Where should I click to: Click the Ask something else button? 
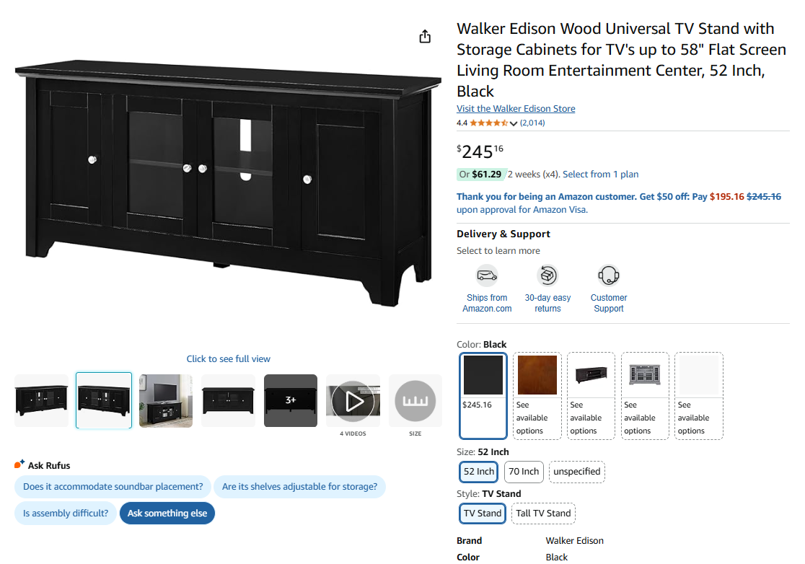point(167,514)
